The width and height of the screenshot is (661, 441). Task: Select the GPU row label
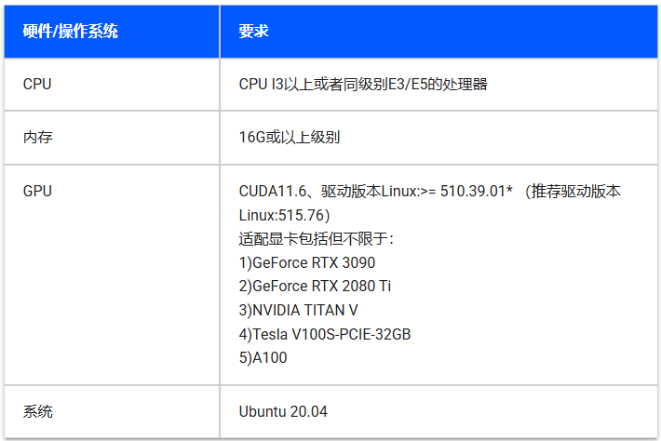click(x=37, y=191)
